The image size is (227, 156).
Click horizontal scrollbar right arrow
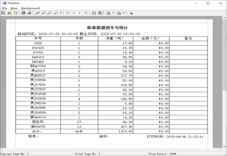220,150
